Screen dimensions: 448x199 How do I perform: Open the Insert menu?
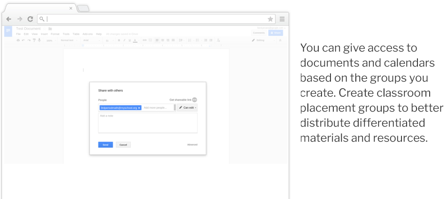44,34
